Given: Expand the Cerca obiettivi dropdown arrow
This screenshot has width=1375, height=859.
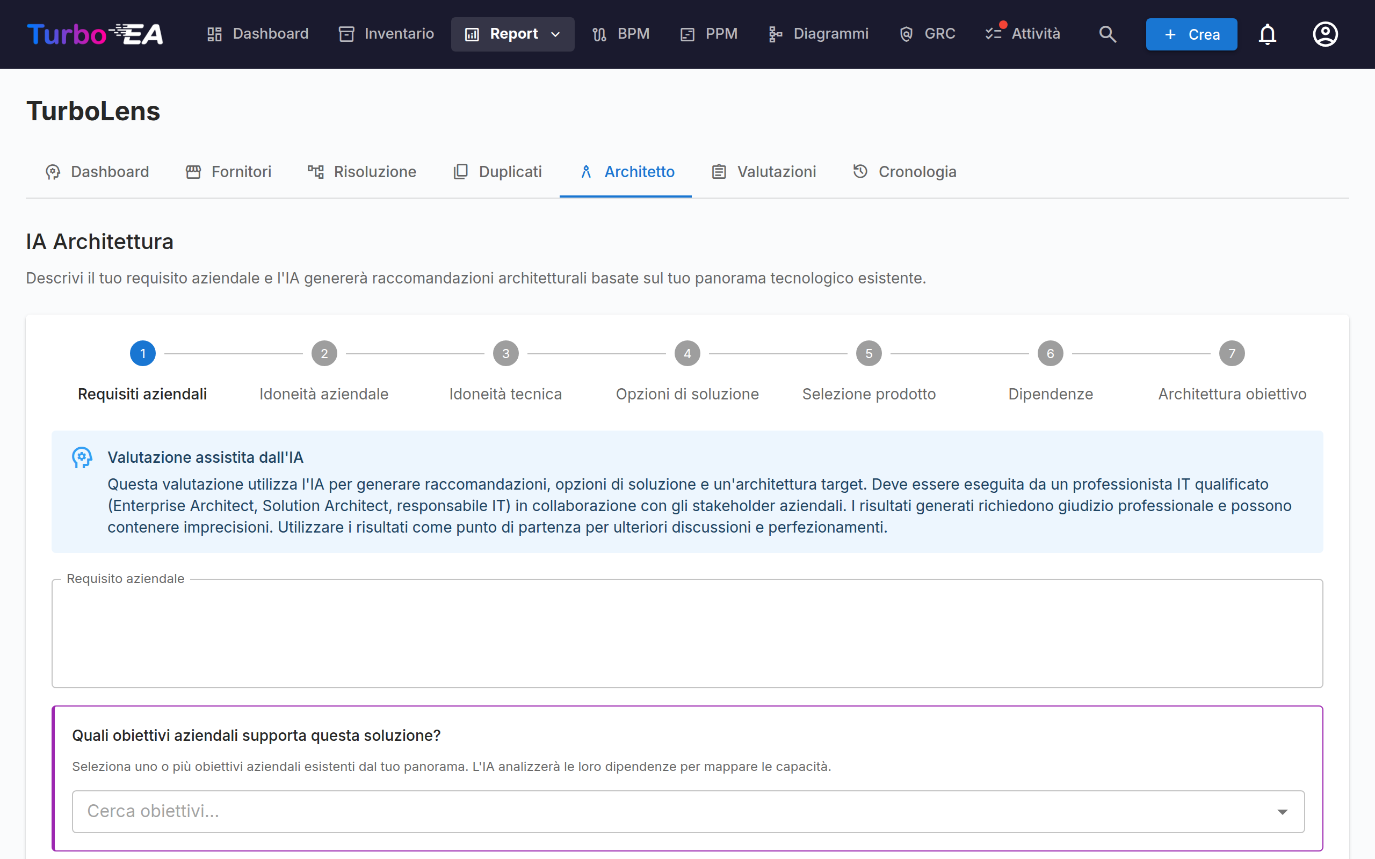Looking at the screenshot, I should coord(1283,812).
